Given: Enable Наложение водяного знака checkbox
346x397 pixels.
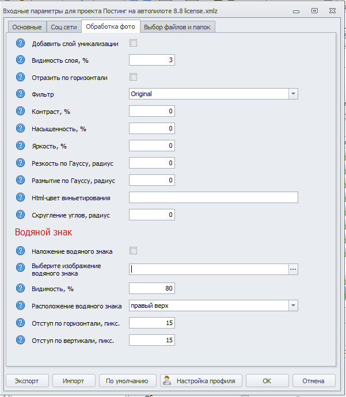Looking at the screenshot, I should click(x=133, y=251).
